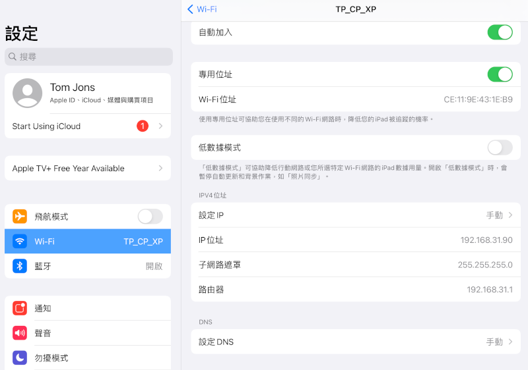Tap the TP_CP_XP page title
The image size is (528, 370).
[x=356, y=9]
